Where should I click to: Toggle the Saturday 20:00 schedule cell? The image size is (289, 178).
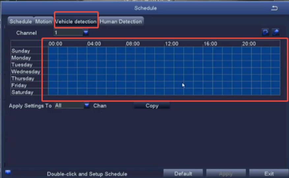[x=247, y=92]
